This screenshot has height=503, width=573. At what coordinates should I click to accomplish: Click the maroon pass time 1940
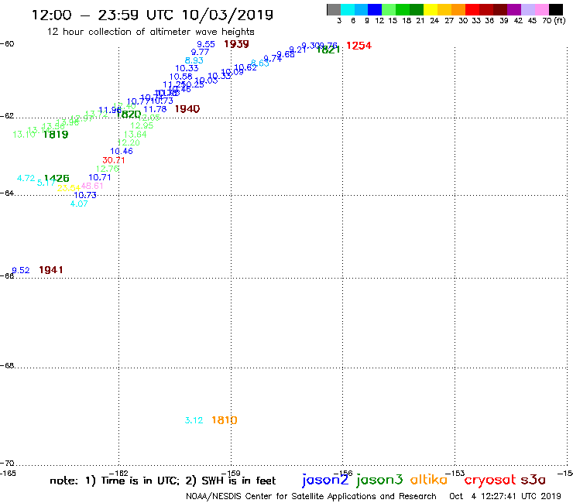187,108
